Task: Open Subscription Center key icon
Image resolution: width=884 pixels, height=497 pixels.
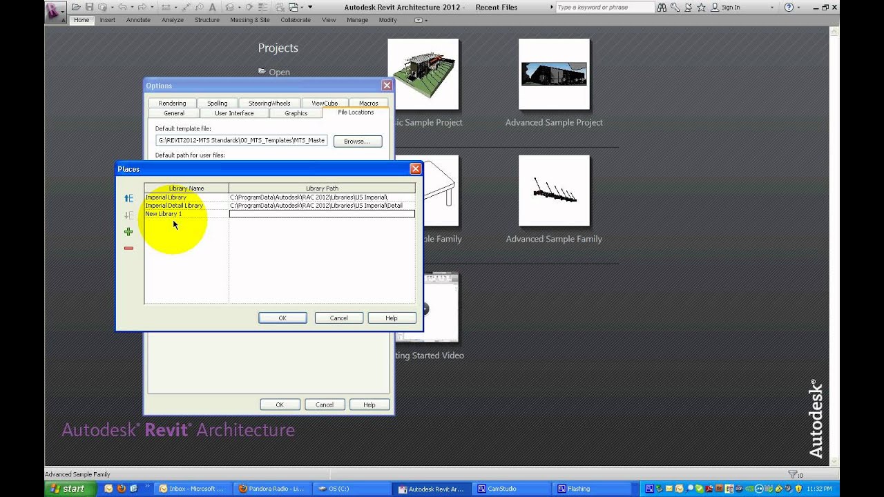Action: click(x=675, y=7)
